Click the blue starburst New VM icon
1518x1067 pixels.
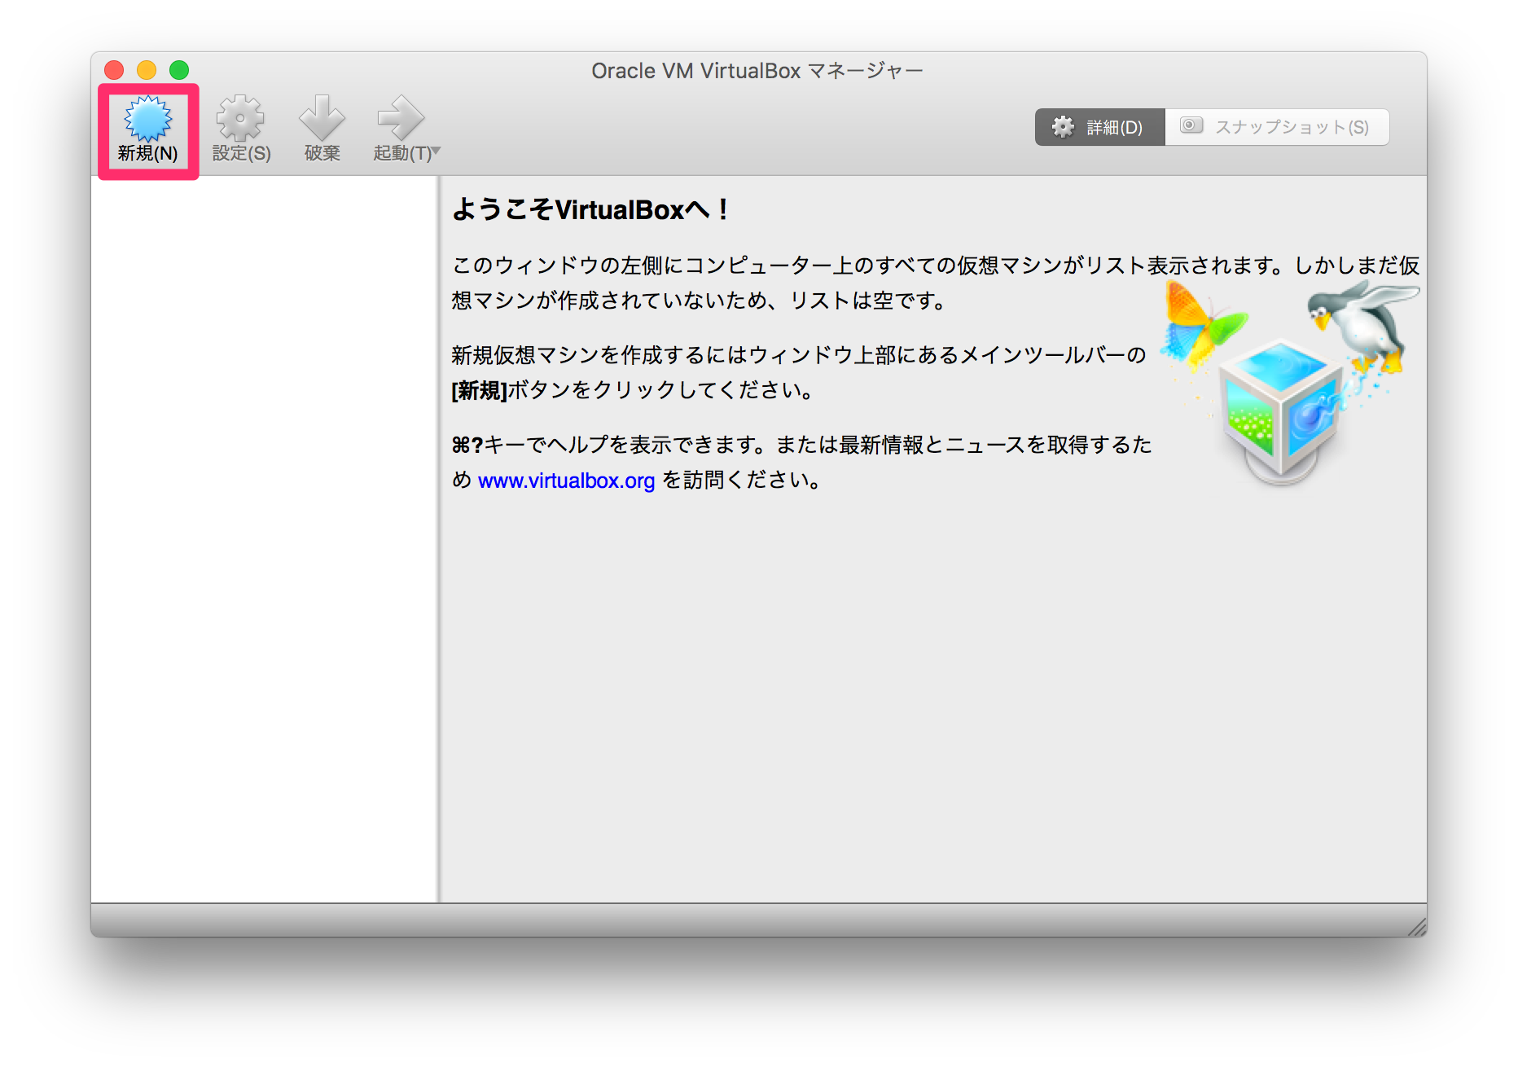coord(147,118)
